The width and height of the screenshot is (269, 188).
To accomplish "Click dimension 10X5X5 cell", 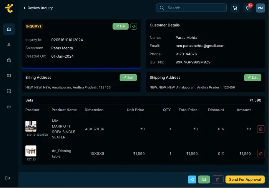I will coord(97,154).
